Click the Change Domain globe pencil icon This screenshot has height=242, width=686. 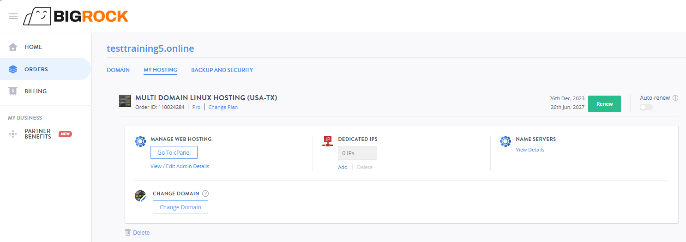click(x=141, y=196)
